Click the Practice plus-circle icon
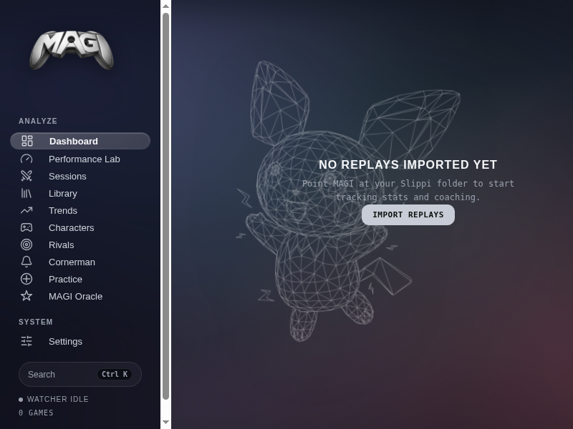This screenshot has width=573, height=429. [x=27, y=279]
